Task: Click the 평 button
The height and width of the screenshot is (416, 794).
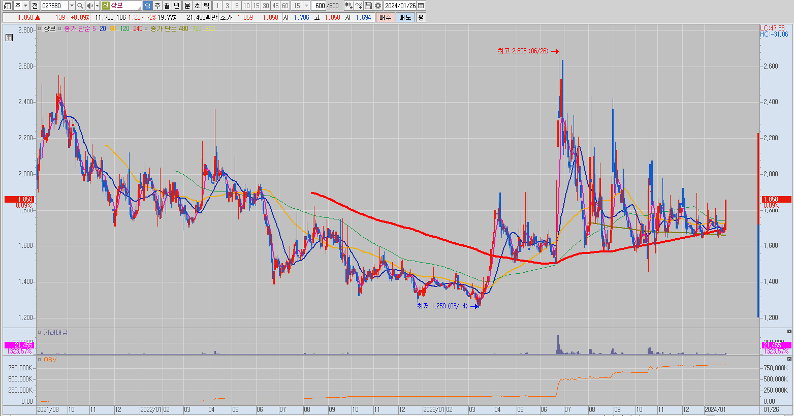Action: pos(421,17)
